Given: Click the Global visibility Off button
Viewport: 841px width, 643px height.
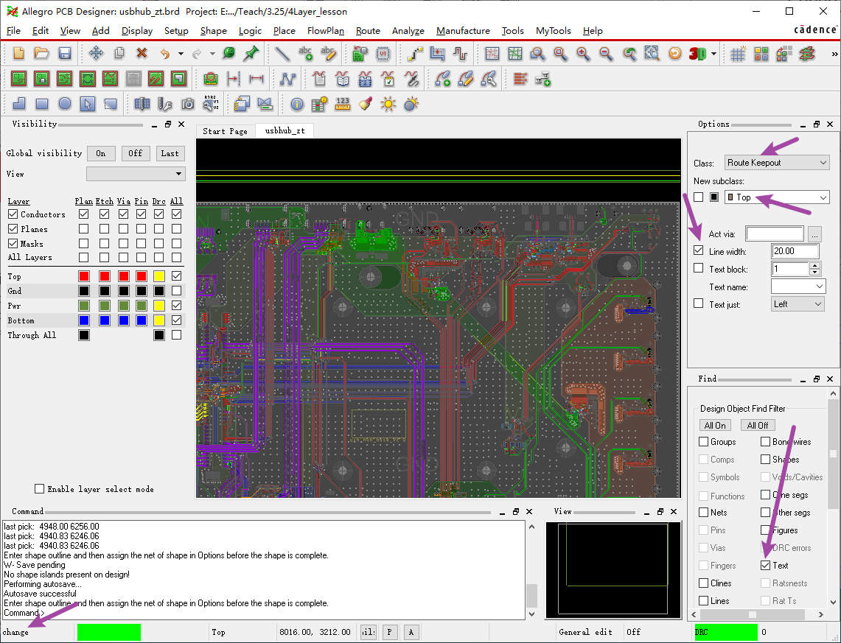Looking at the screenshot, I should [135, 153].
